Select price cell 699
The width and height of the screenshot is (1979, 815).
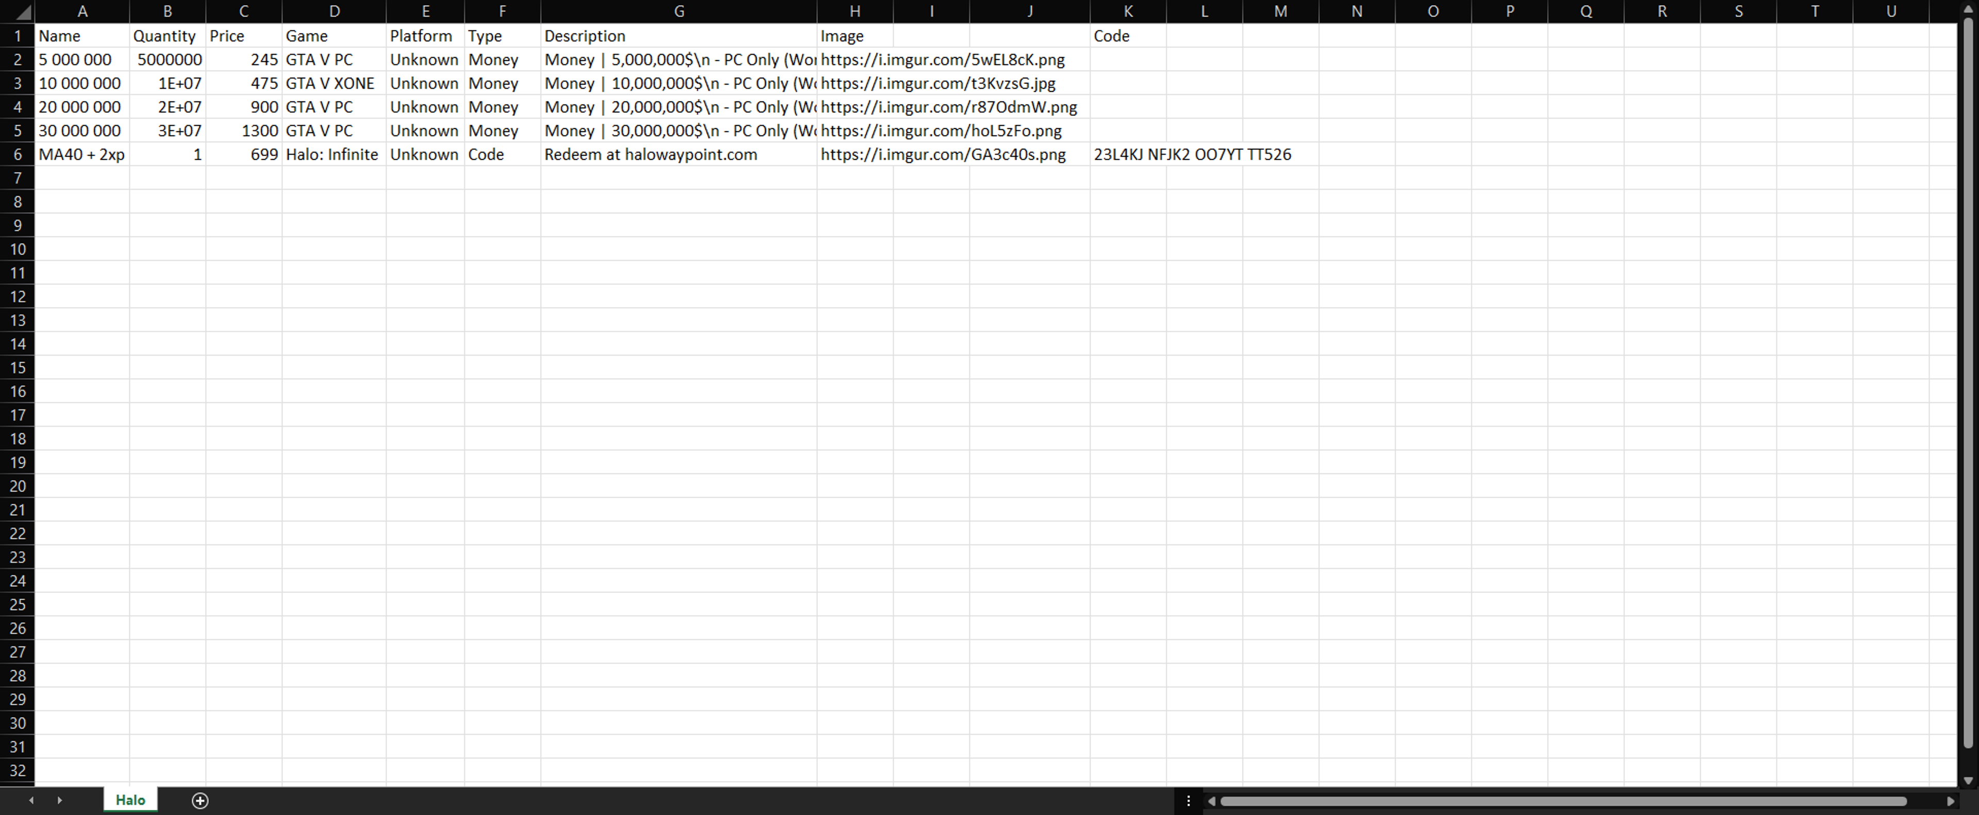click(x=244, y=155)
